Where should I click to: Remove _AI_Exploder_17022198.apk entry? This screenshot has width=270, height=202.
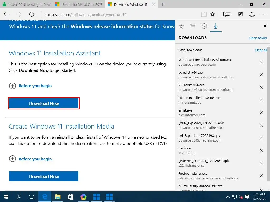[261, 138]
